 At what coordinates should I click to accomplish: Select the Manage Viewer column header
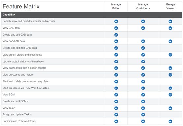(170, 6)
